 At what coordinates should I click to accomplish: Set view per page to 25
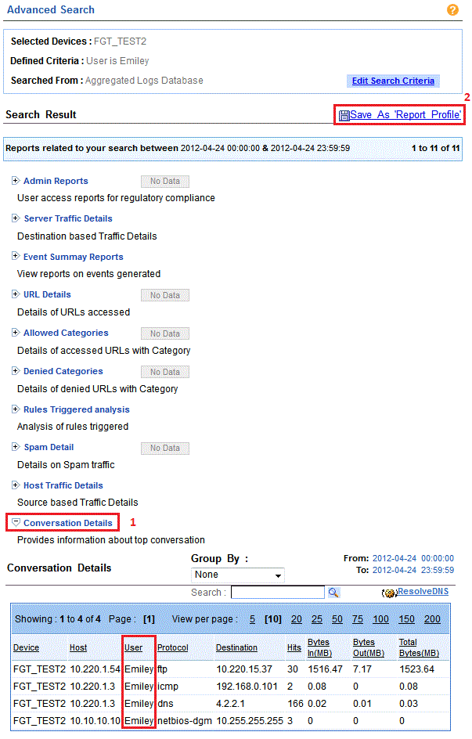317,619
